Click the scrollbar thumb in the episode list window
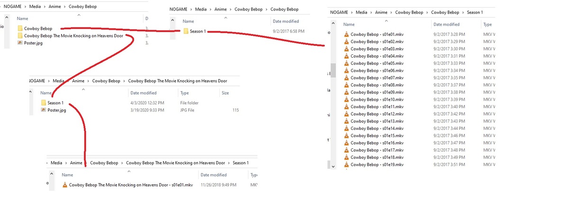Viewport: 568px width, 197px height. (x=333, y=70)
